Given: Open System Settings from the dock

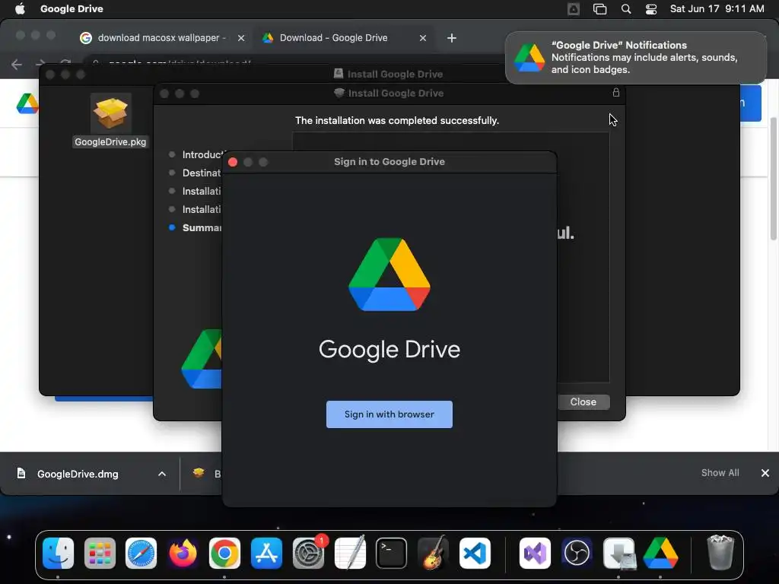Looking at the screenshot, I should [308, 553].
